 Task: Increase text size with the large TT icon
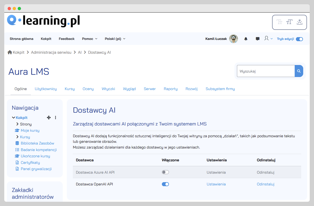289,22
